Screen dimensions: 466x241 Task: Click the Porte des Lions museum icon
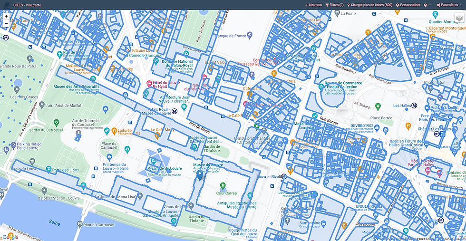pyautogui.click(x=48, y=169)
